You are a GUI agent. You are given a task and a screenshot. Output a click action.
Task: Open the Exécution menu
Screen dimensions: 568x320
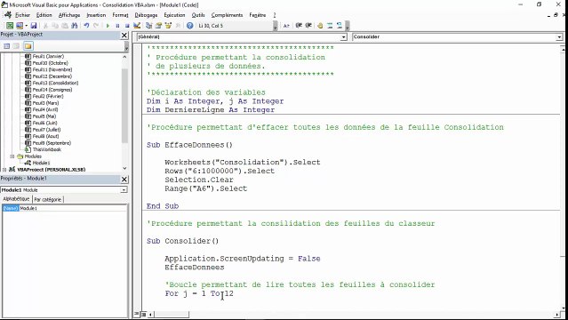(174, 15)
